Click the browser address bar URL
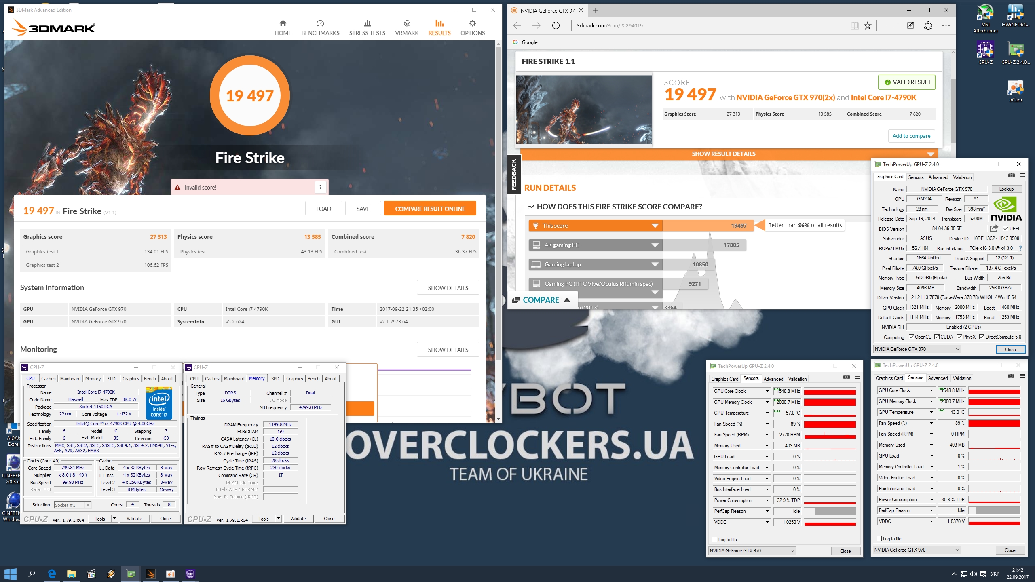Image resolution: width=1035 pixels, height=582 pixels. coord(610,25)
